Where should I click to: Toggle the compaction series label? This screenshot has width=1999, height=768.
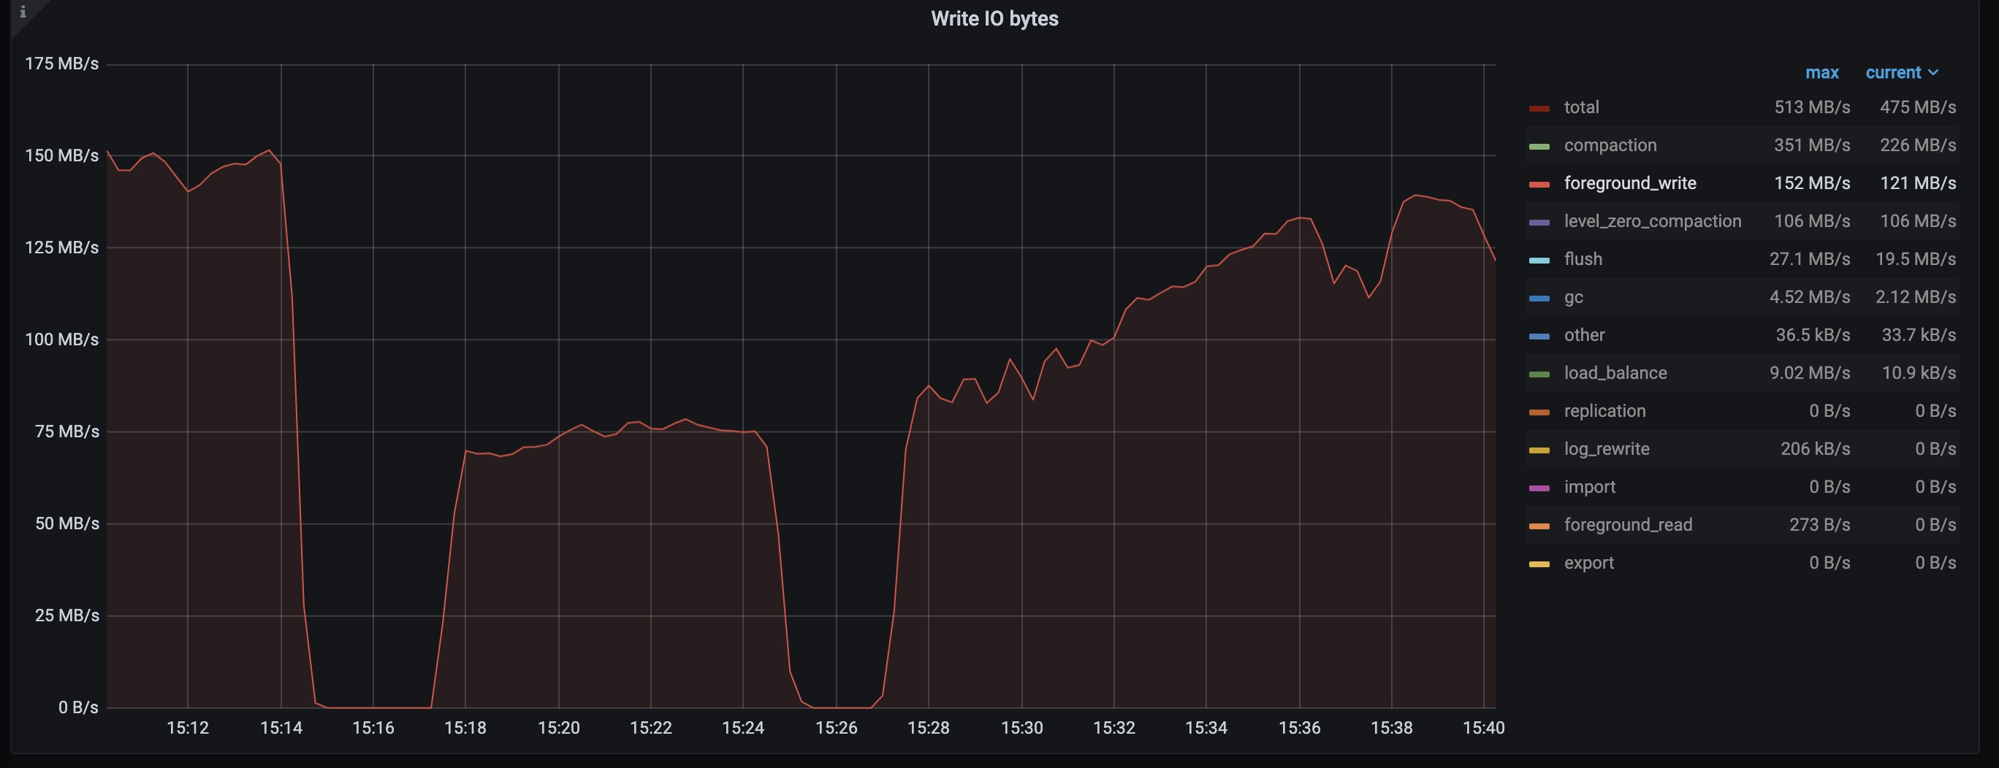click(x=1610, y=145)
